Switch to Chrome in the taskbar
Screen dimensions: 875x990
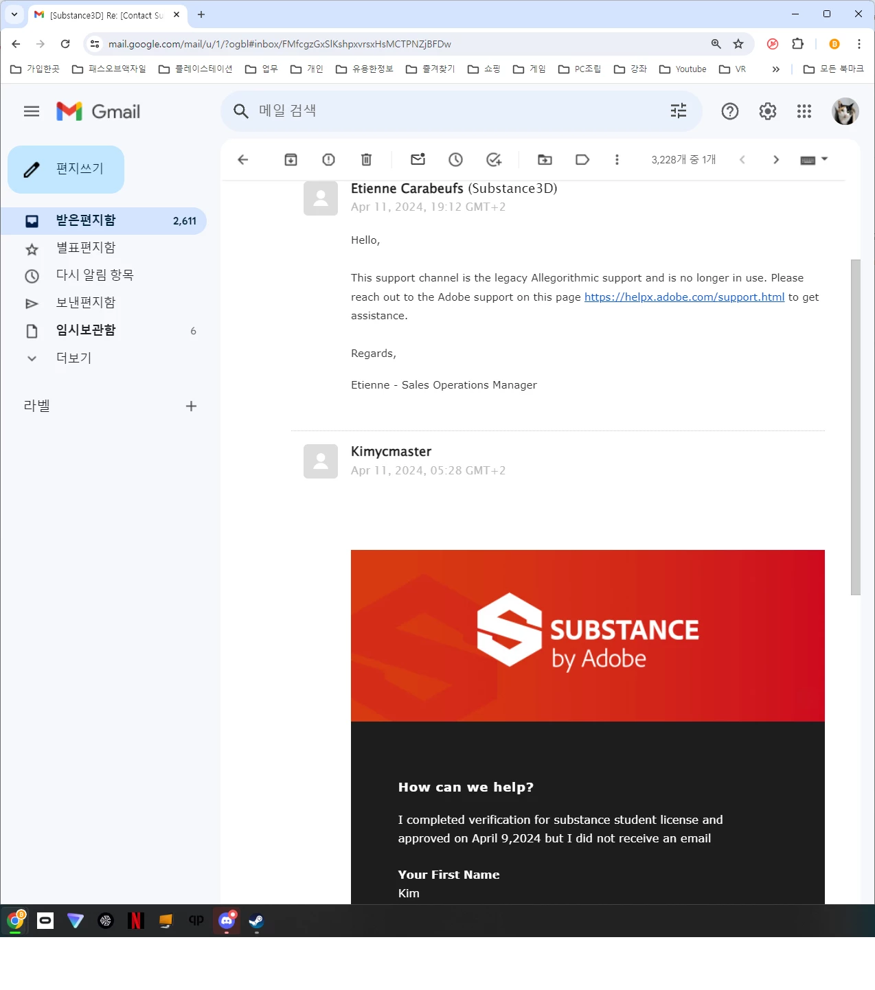pyautogui.click(x=15, y=921)
